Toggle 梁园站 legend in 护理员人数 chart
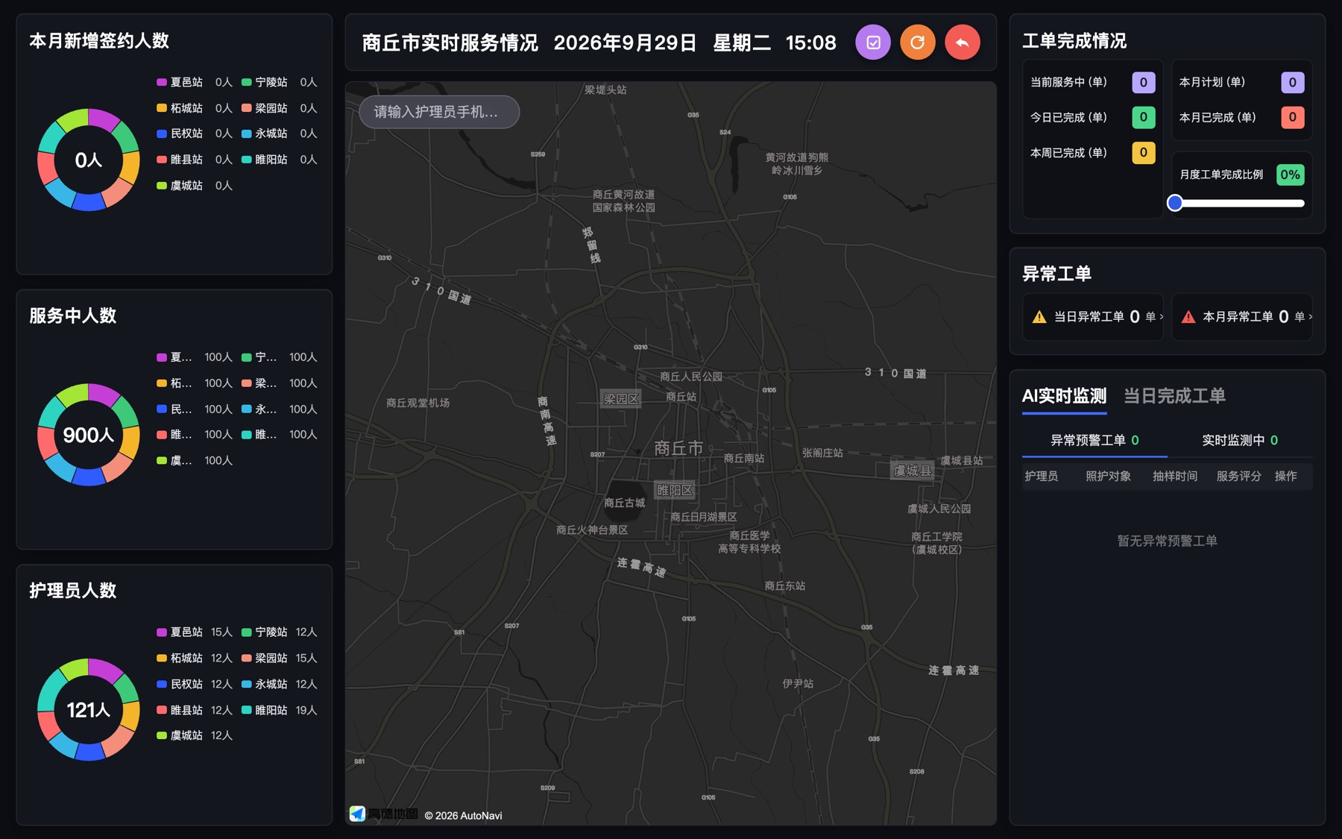1342x839 pixels. pos(265,658)
